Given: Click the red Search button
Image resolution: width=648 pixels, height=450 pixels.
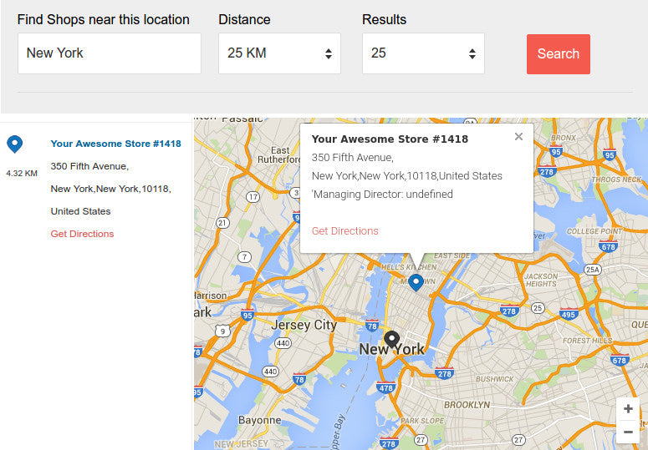Looking at the screenshot, I should (x=558, y=54).
